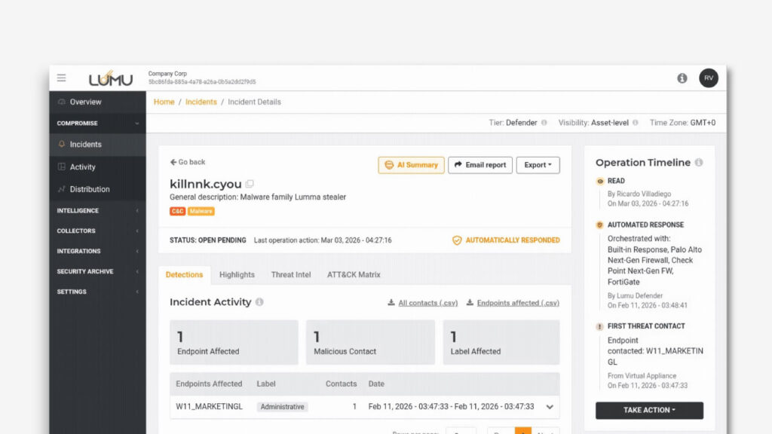Image resolution: width=772 pixels, height=434 pixels.
Task: Open the Take Action dropdown
Action: tap(649, 410)
